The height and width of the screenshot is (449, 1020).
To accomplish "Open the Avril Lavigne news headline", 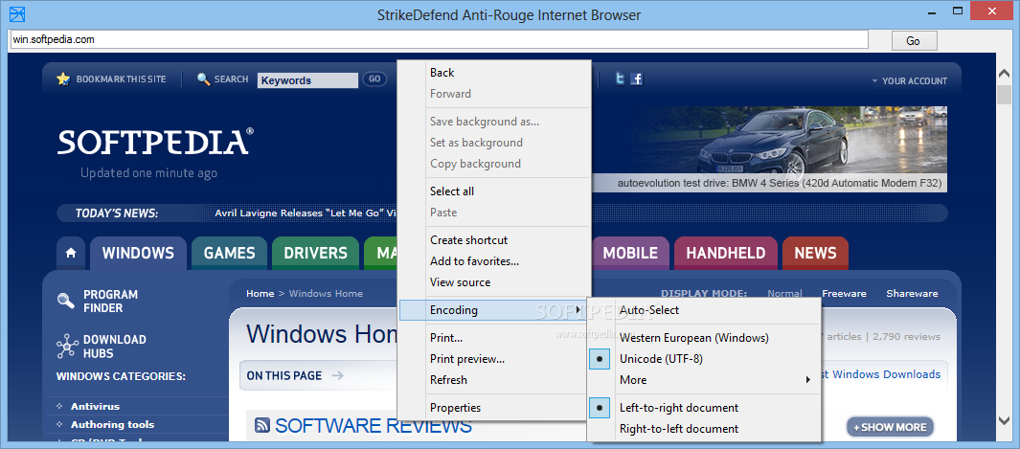I will tap(306, 213).
